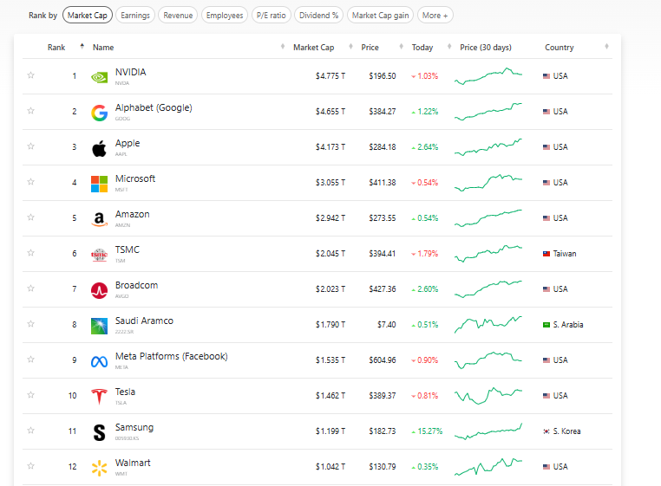The image size is (661, 486).
Task: Sort by Price column arrows
Action: tap(402, 46)
